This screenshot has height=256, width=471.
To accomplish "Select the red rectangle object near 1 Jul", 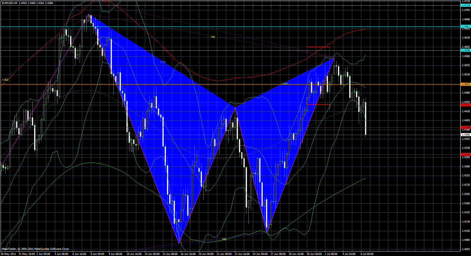I will coord(318,76).
